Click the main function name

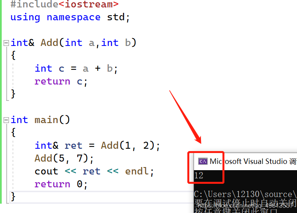(46, 120)
